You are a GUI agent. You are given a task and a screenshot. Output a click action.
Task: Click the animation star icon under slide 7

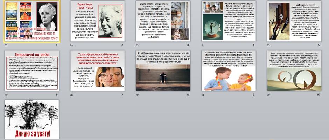click(71, 95)
